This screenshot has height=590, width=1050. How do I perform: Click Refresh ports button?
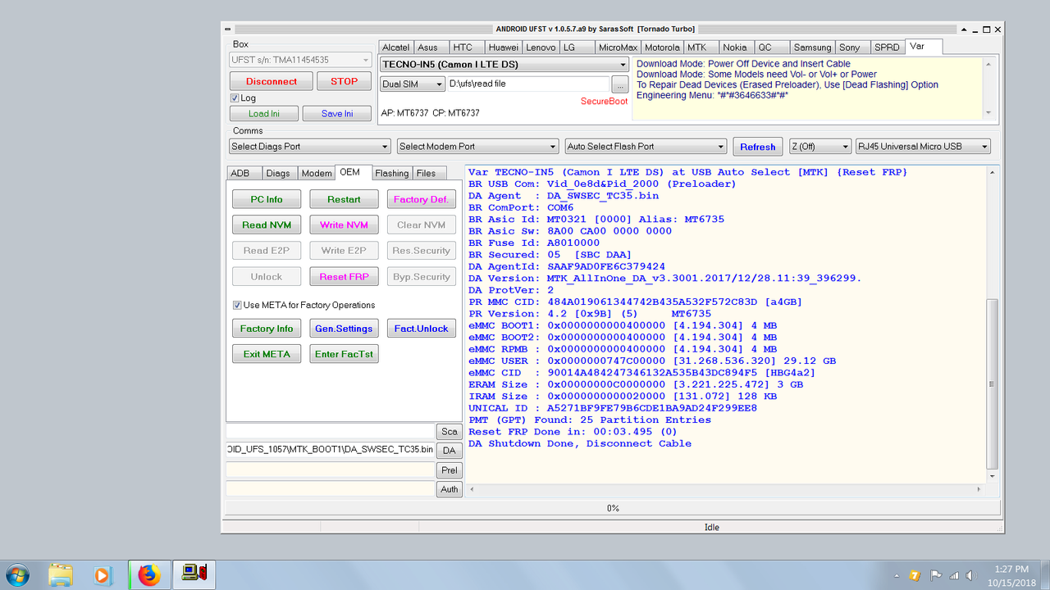point(757,147)
